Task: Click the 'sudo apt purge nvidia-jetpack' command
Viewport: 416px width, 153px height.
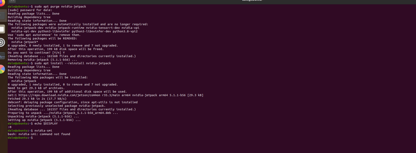Action: click(x=60, y=6)
